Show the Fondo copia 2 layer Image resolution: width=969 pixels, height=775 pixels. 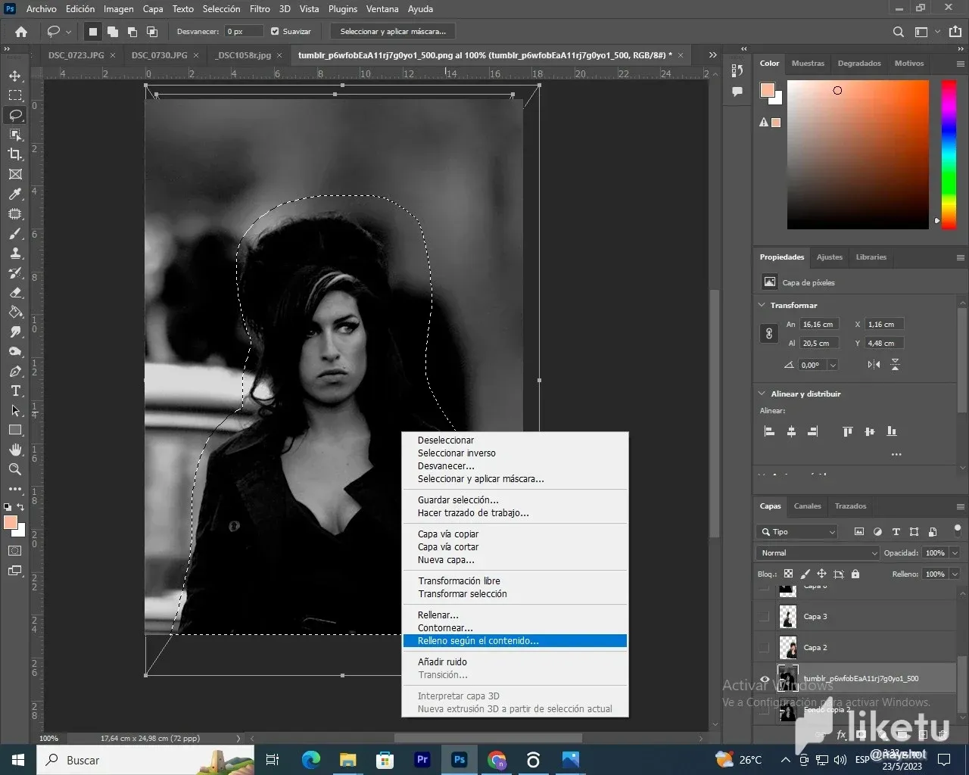click(x=764, y=710)
